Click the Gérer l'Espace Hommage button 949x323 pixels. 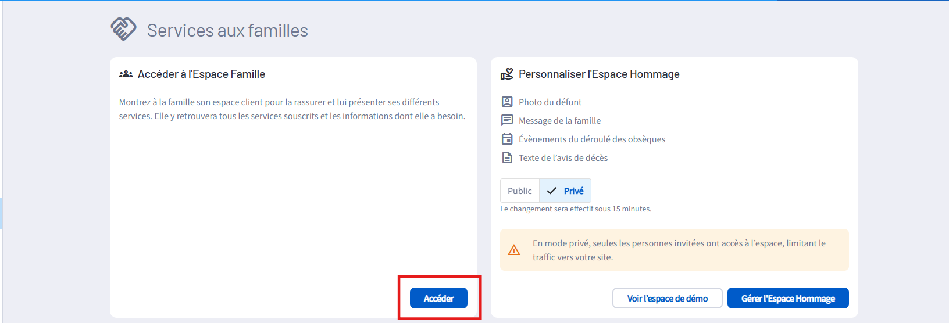pyautogui.click(x=788, y=298)
